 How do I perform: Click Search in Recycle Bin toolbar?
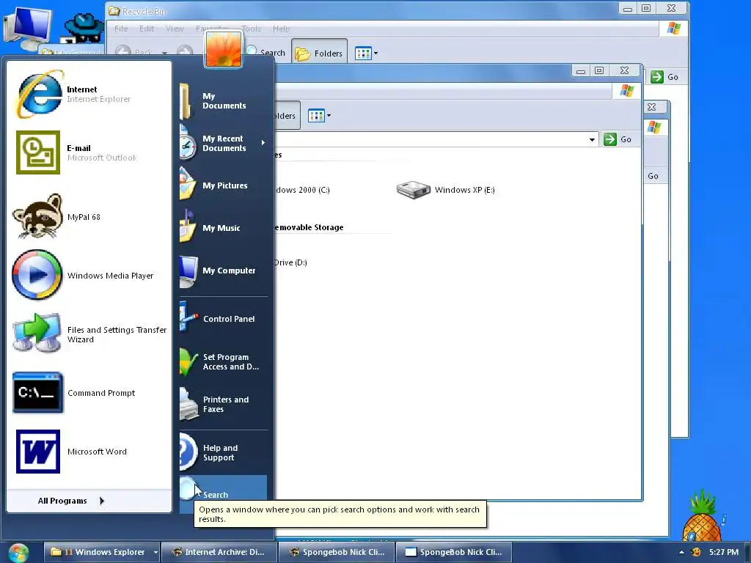click(x=265, y=52)
